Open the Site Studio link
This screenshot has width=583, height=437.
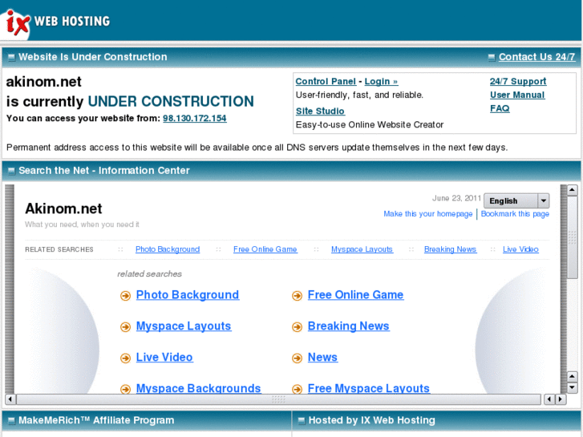tap(320, 111)
